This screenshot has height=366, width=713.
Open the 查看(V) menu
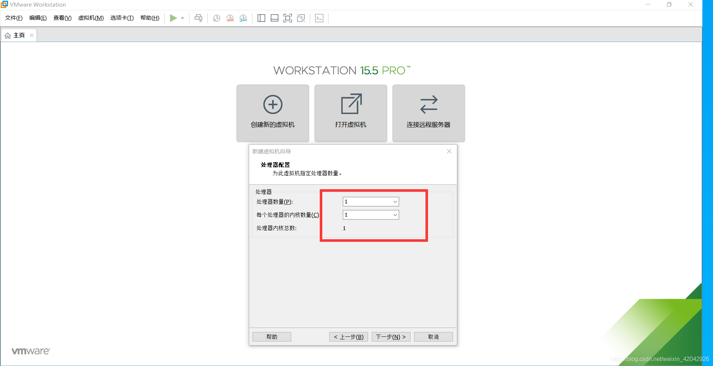tap(63, 18)
